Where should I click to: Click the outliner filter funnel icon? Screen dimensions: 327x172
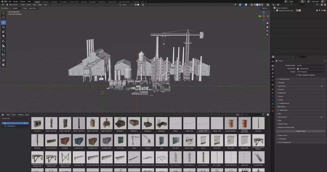click(x=317, y=5)
